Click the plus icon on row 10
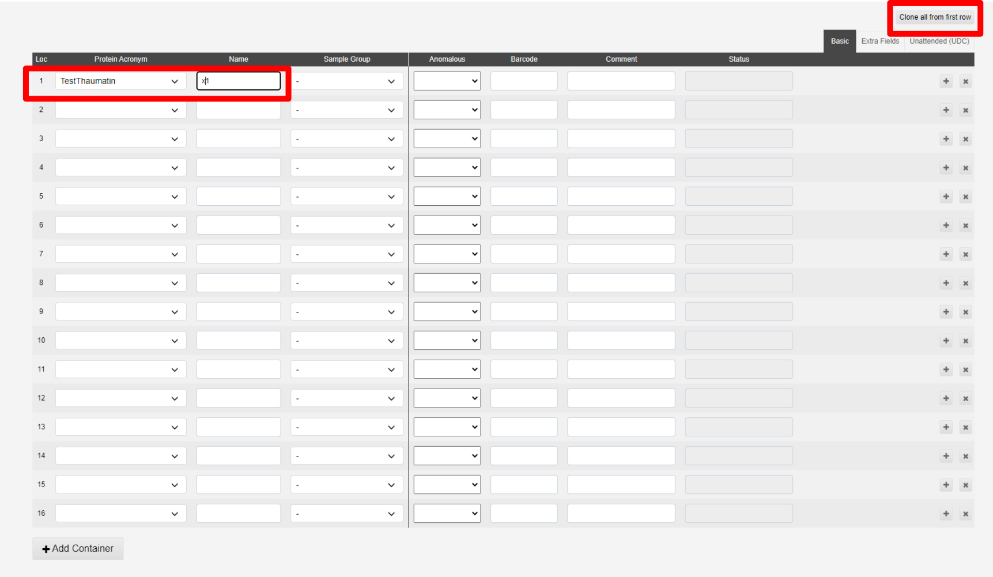The image size is (993, 577). pos(946,340)
